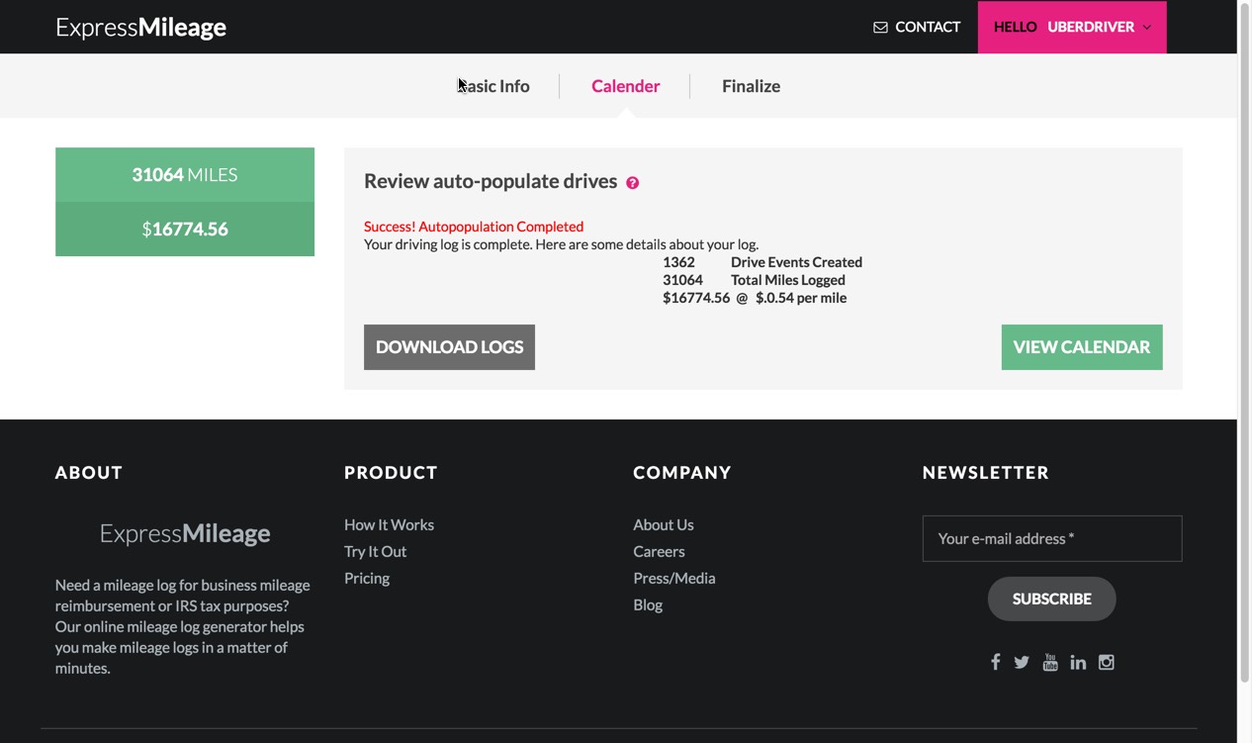Click the ExpressMileage logo in header

click(x=140, y=27)
